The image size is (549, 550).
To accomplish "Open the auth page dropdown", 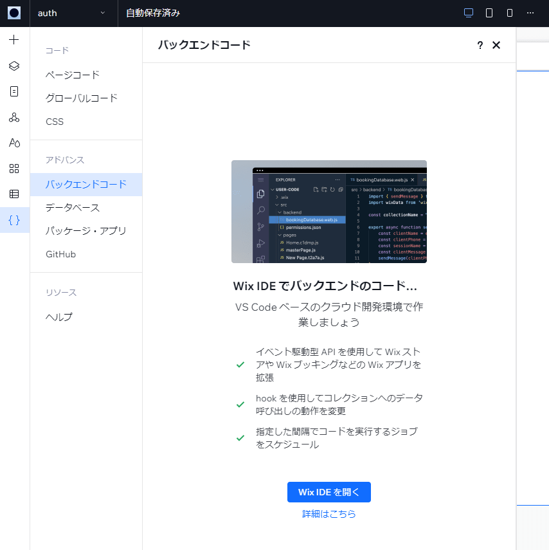I will 74,13.
